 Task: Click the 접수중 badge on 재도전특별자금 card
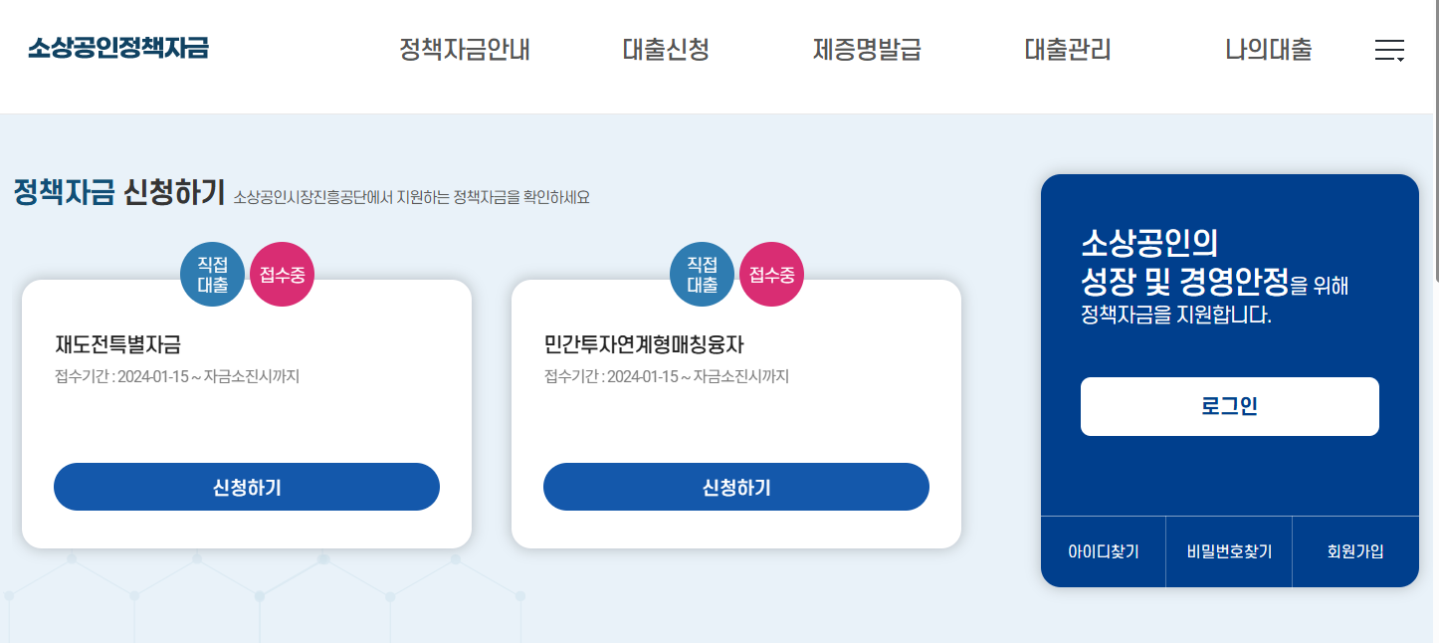[x=281, y=274]
